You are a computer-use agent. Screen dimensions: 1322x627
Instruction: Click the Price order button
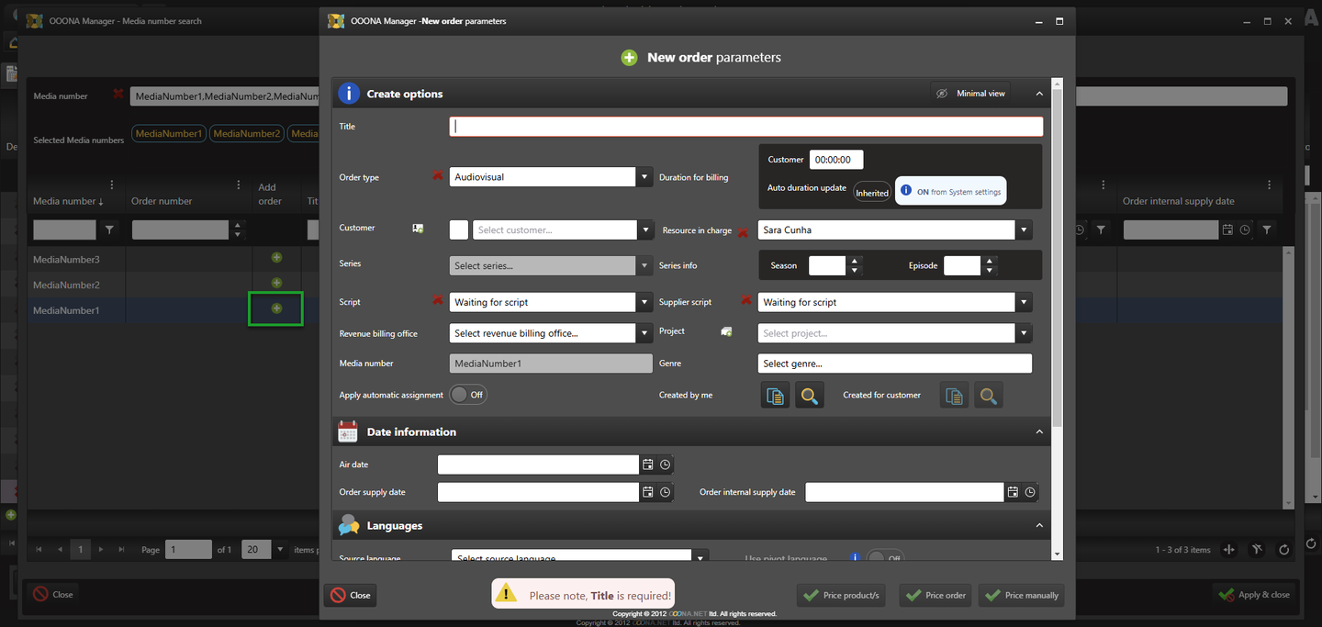935,595
